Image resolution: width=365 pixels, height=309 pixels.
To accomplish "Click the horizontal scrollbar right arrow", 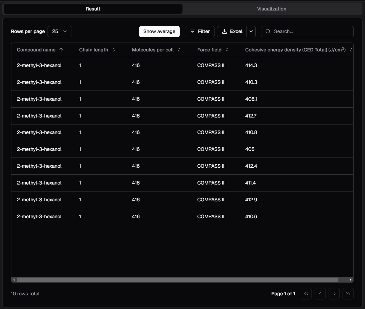I will [x=350, y=280].
